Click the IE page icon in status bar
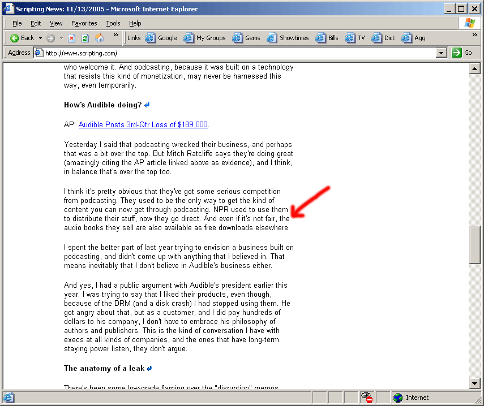The height and width of the screenshot is (406, 484). pyautogui.click(x=8, y=398)
